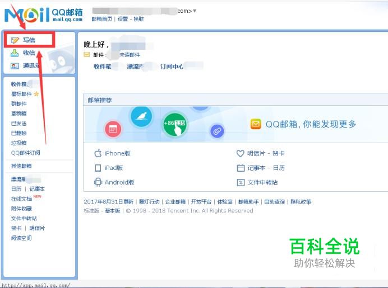Click 订阅中心 link under greeting

(x=172, y=67)
